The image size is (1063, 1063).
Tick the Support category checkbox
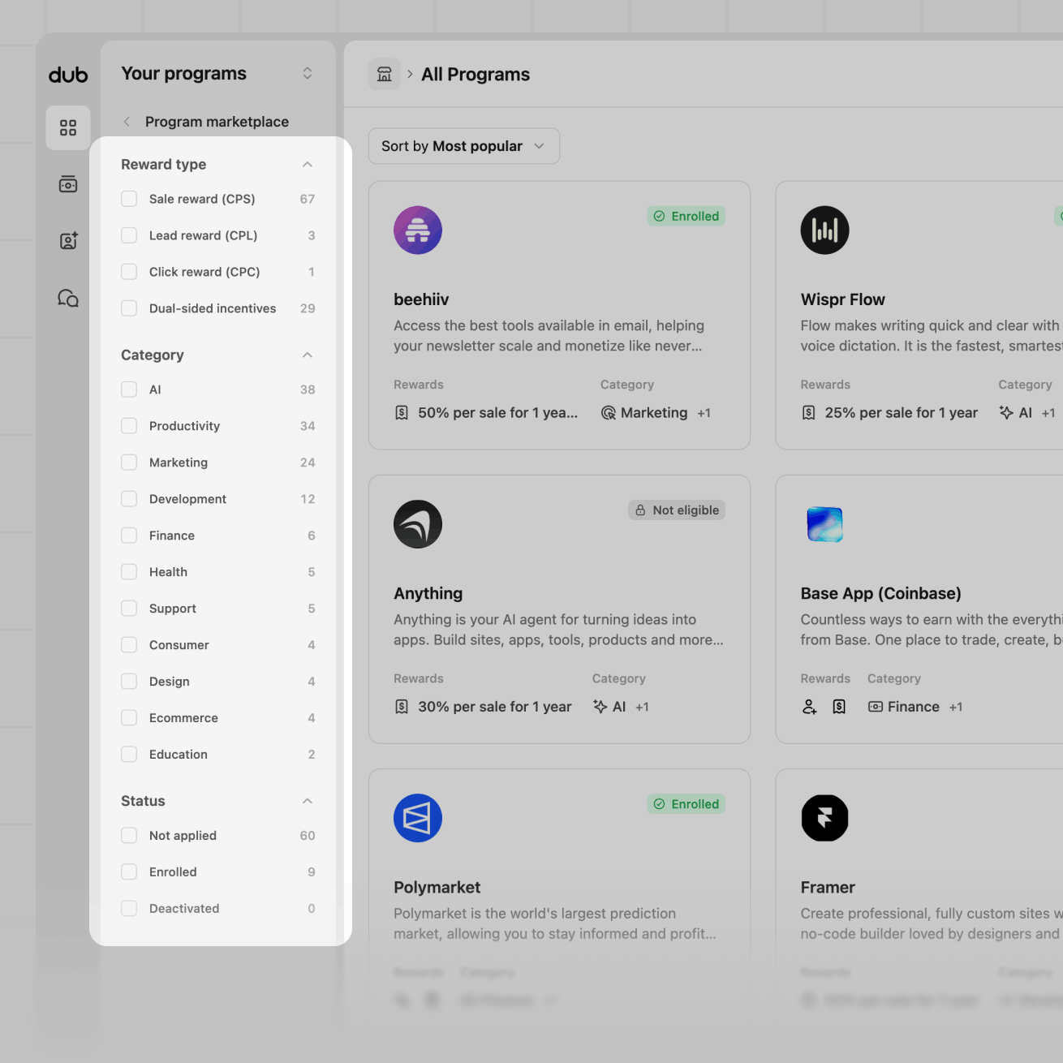129,609
